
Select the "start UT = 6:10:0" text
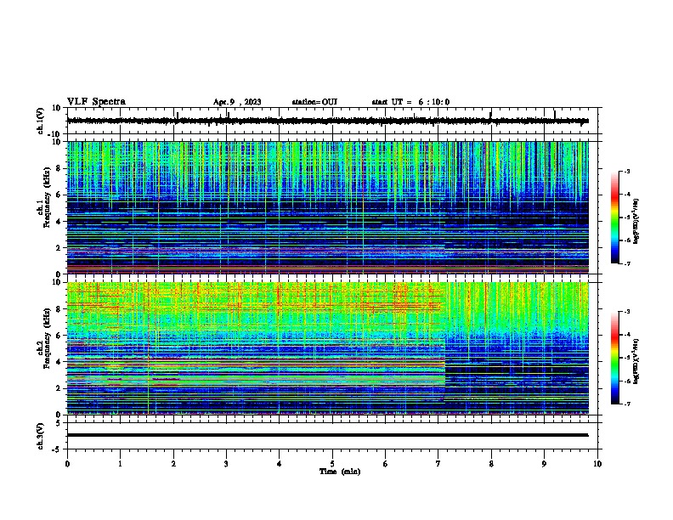coord(410,102)
